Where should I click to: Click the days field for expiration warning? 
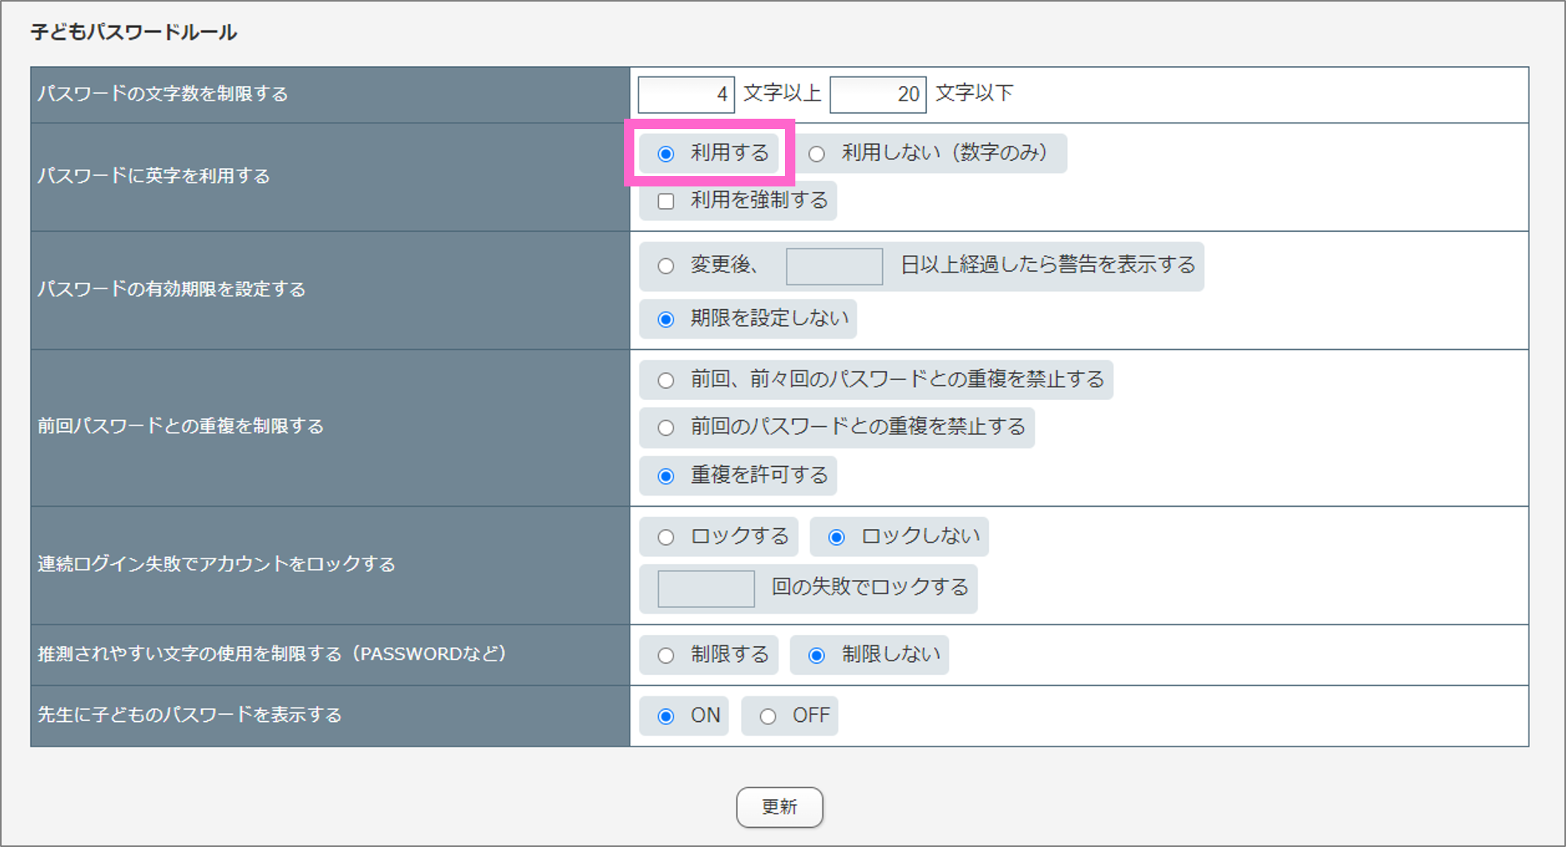(833, 266)
